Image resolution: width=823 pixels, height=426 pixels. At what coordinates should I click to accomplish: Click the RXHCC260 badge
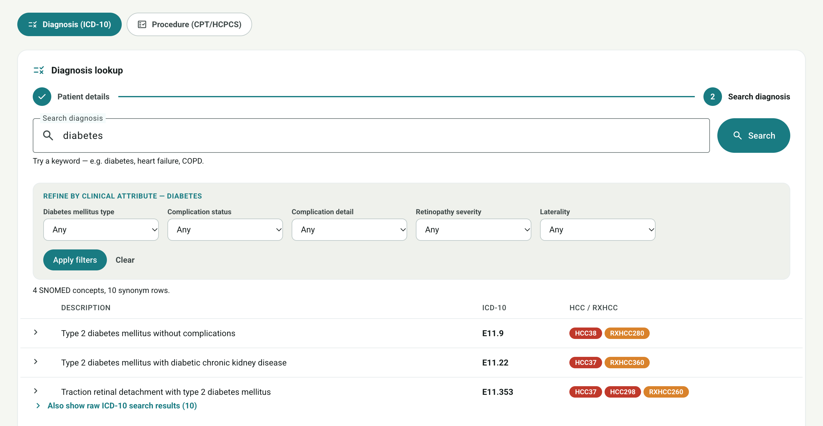pyautogui.click(x=666, y=392)
